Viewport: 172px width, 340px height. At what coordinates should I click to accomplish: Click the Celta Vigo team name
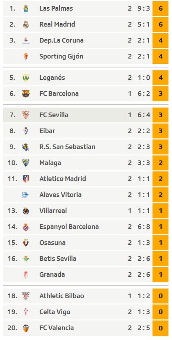coord(55,312)
